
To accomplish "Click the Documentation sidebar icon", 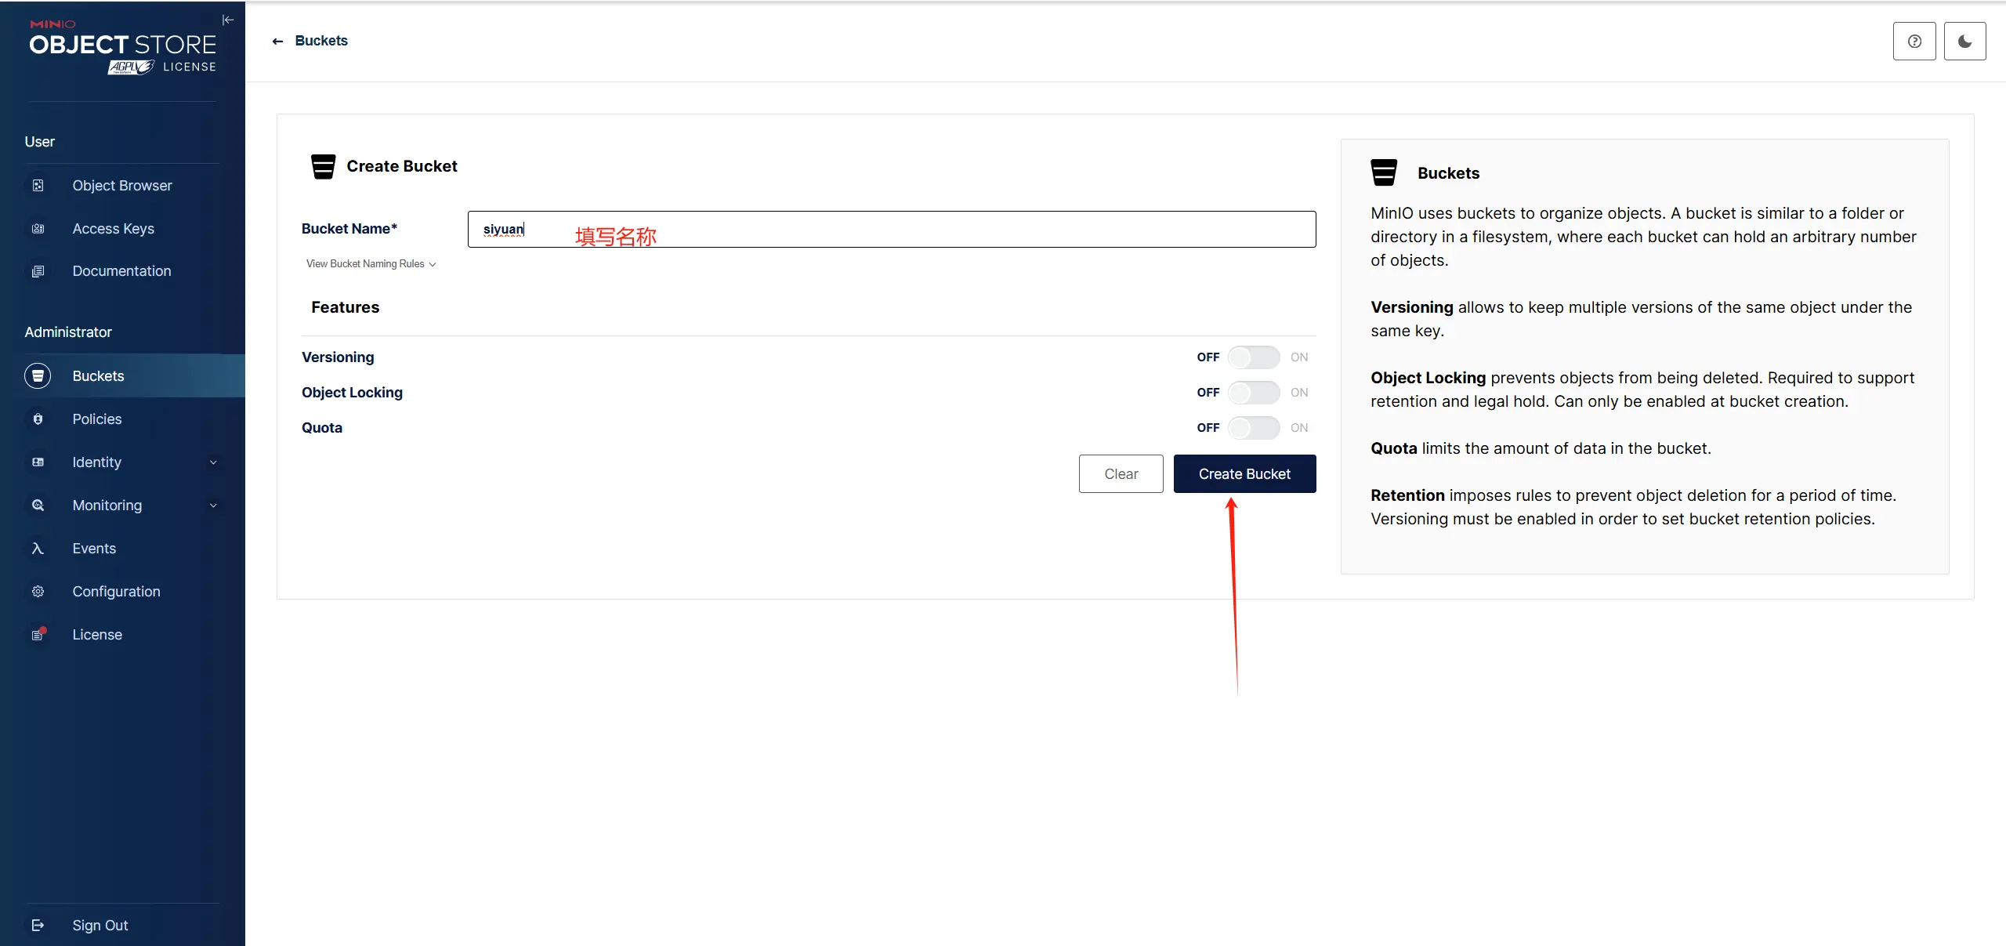I will pos(38,271).
